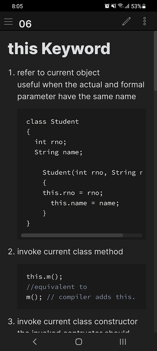Screen dimensions: 157x351
Task: Tap the muted vibrate status icon
Action: click(x=114, y=6)
